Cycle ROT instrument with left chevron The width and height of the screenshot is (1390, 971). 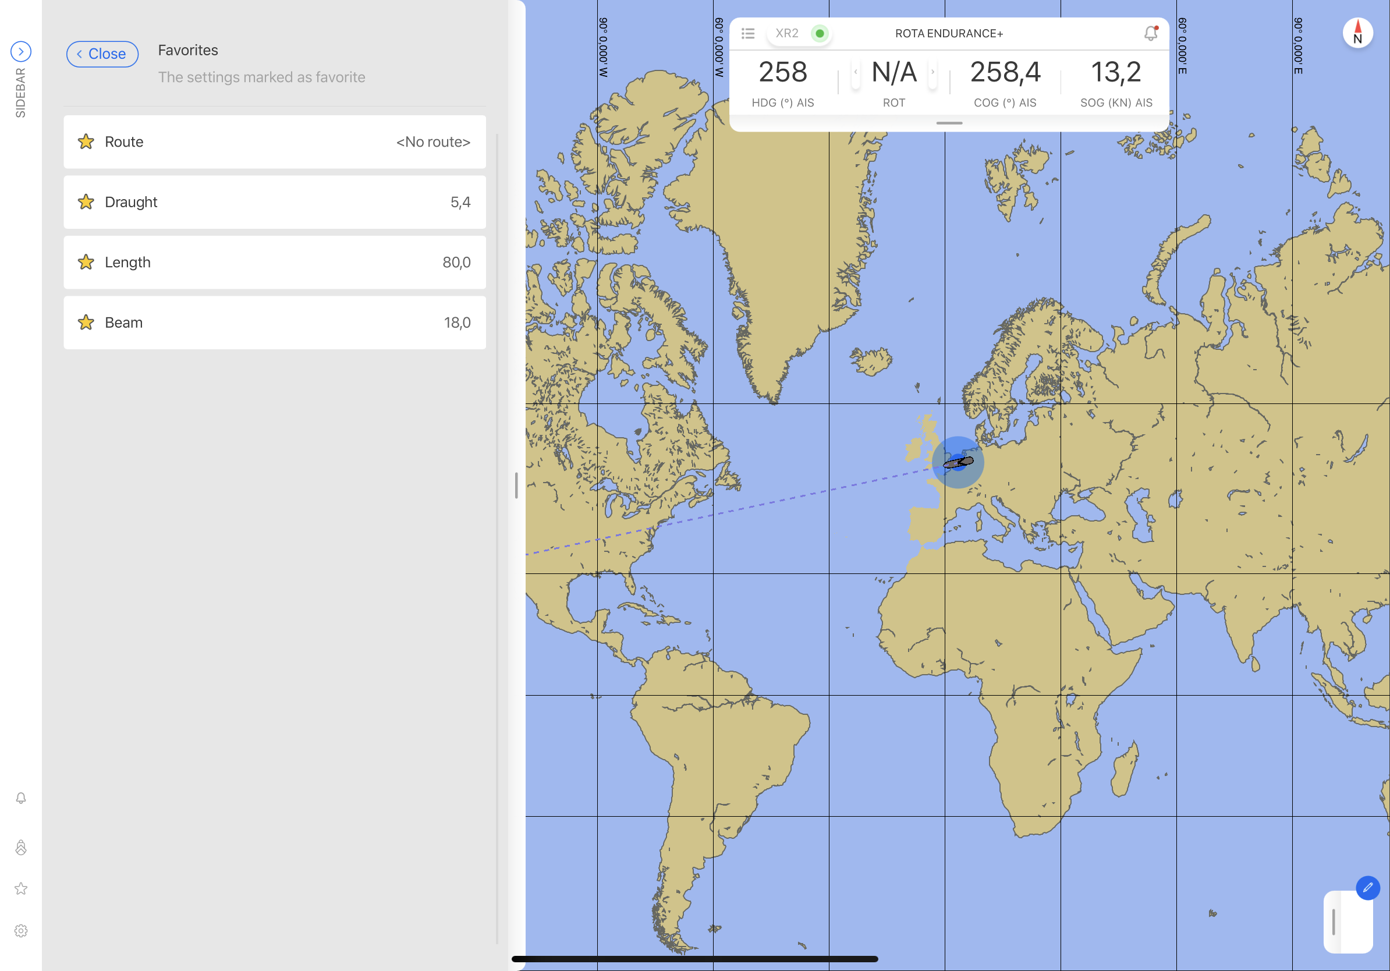(x=856, y=72)
